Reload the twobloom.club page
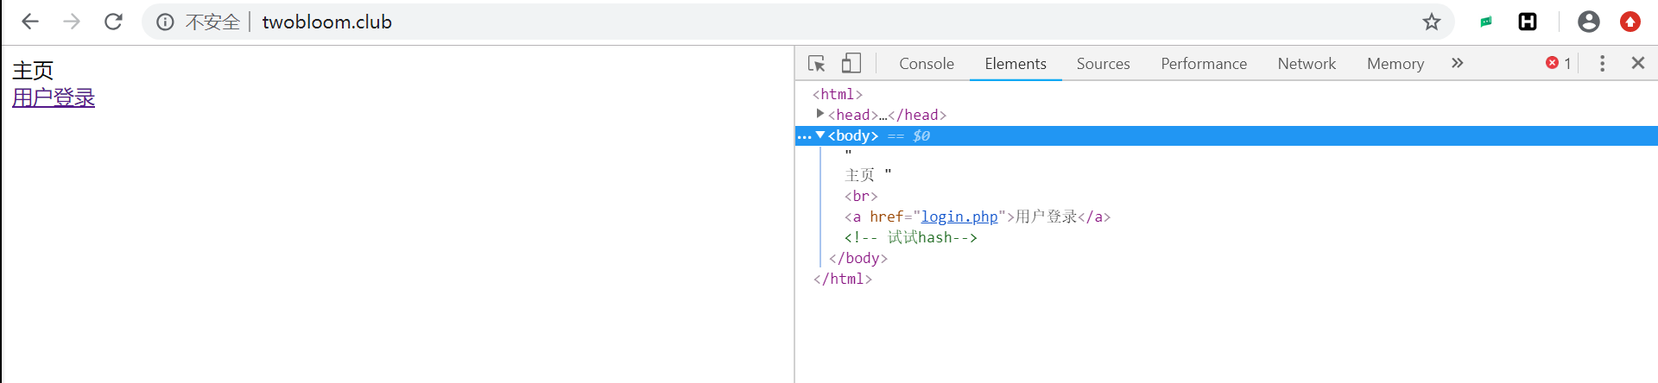The height and width of the screenshot is (383, 1658). point(113,22)
